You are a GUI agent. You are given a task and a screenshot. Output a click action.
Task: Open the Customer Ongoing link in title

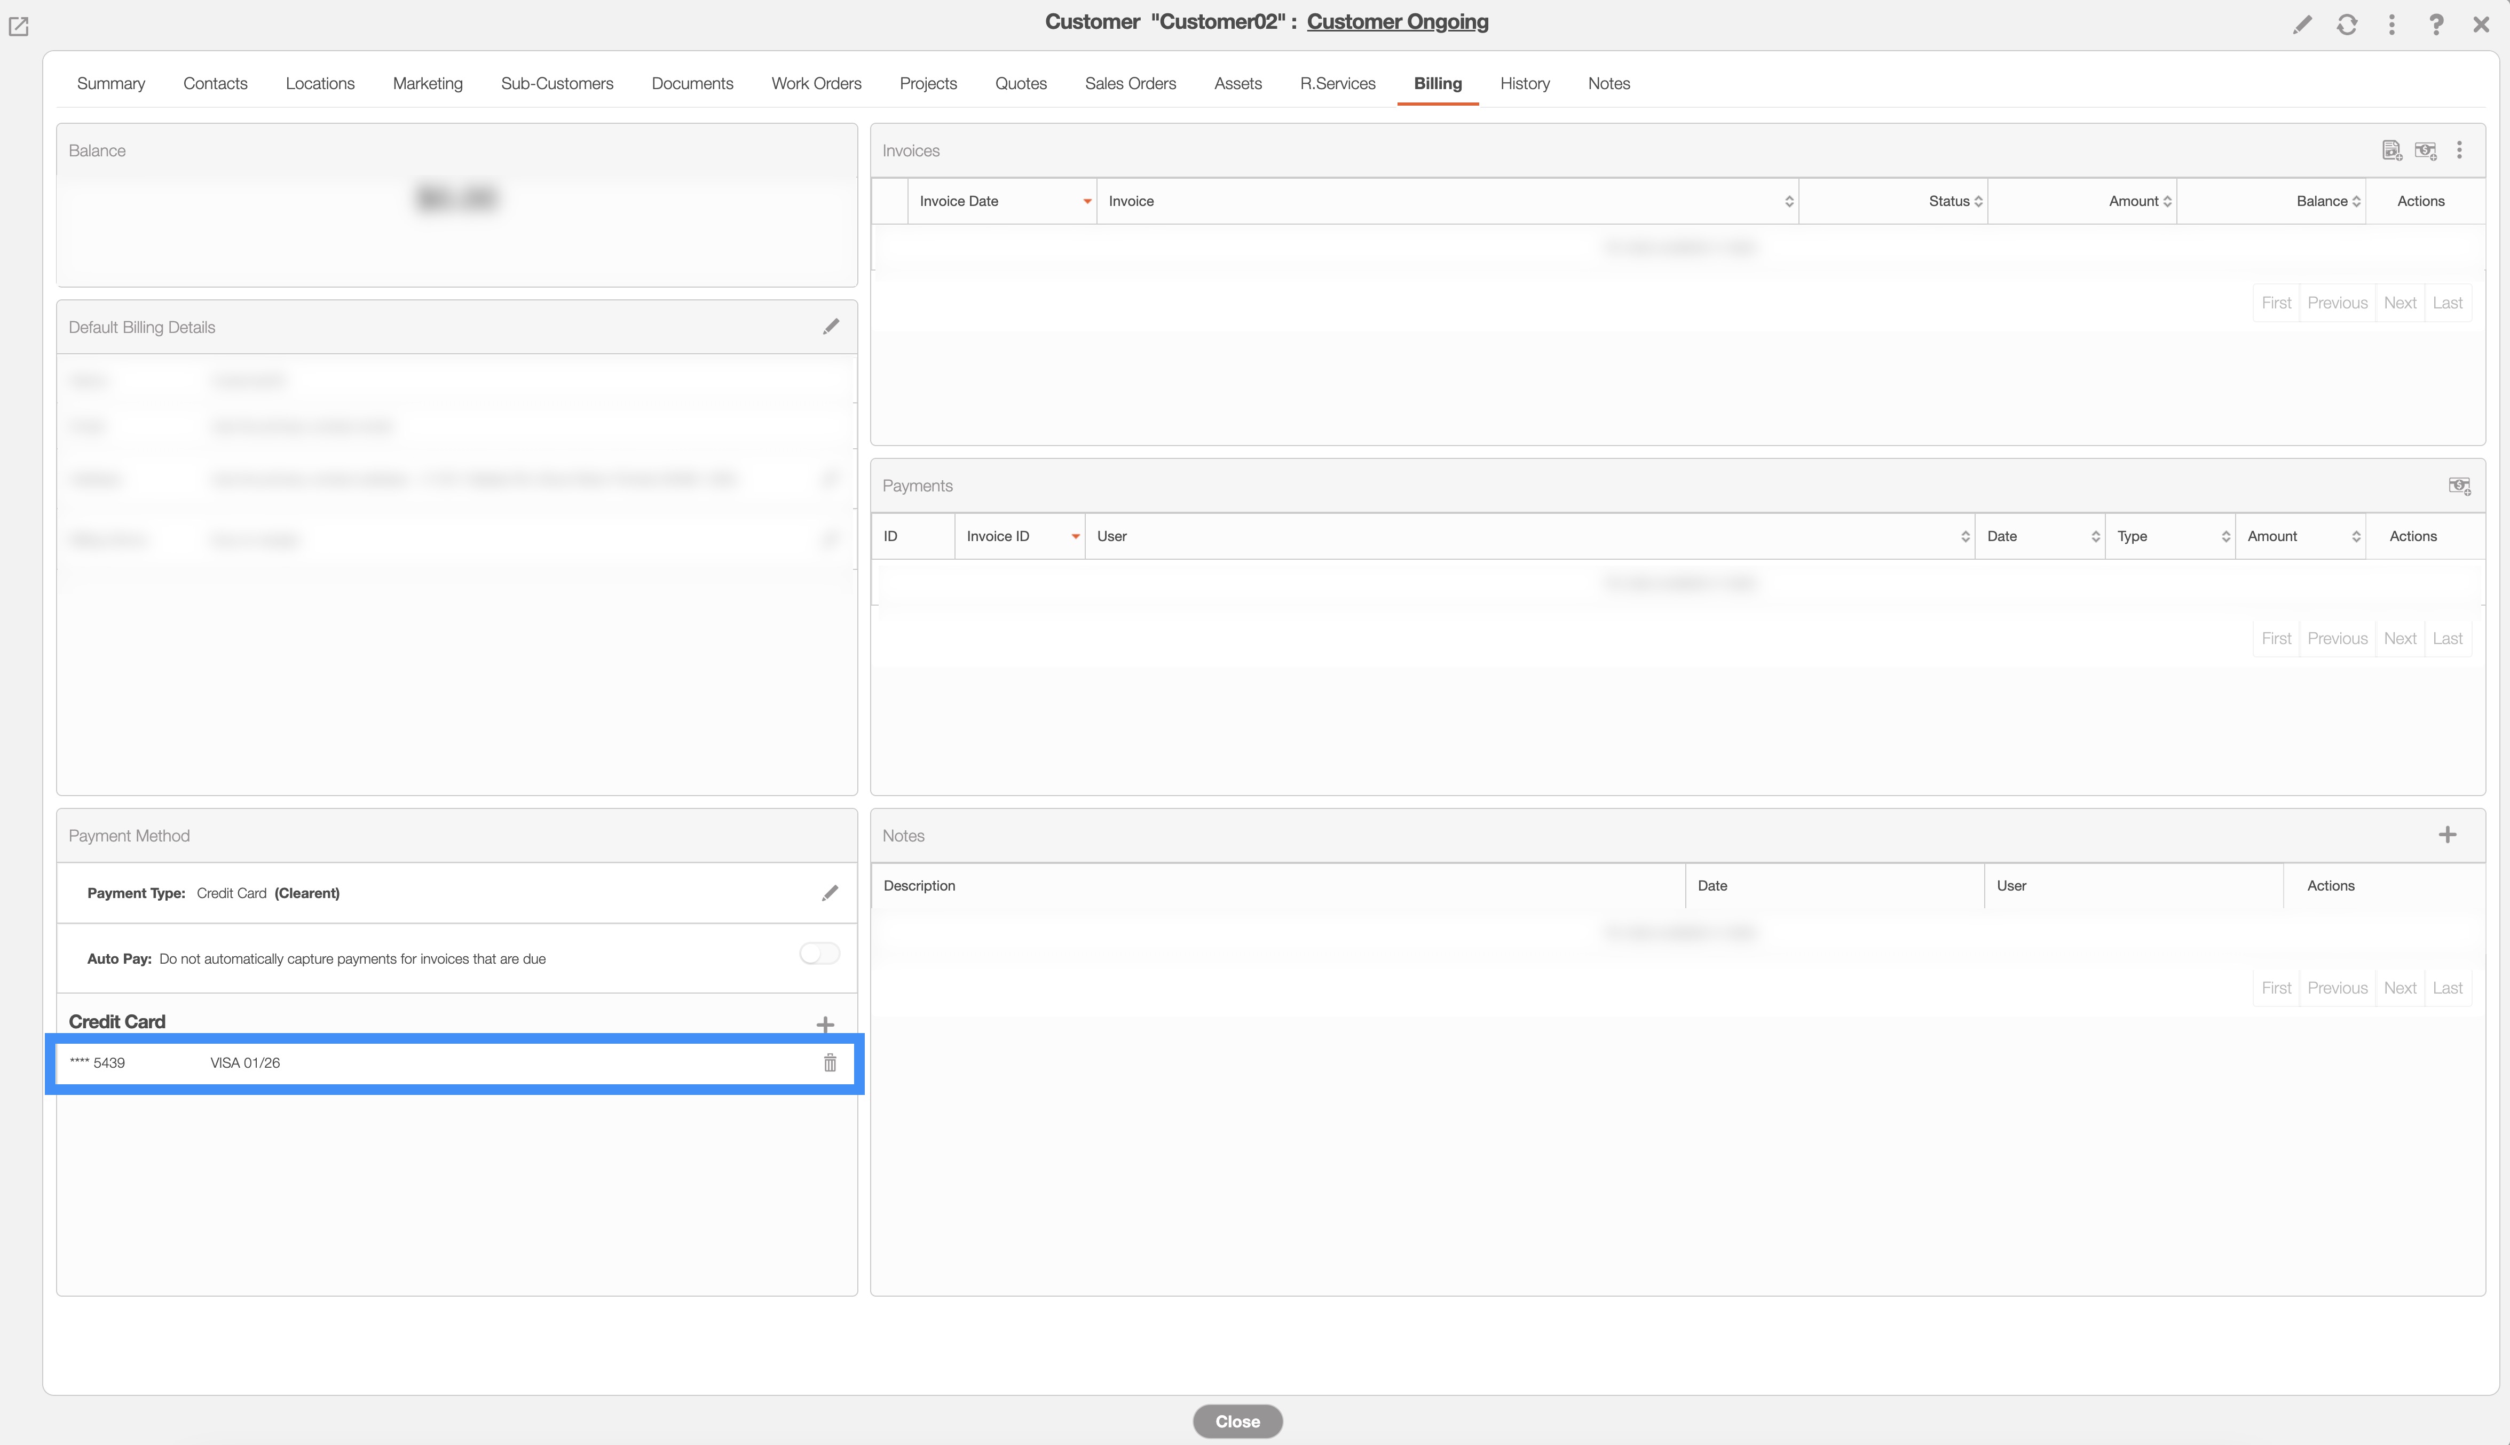1397,22
